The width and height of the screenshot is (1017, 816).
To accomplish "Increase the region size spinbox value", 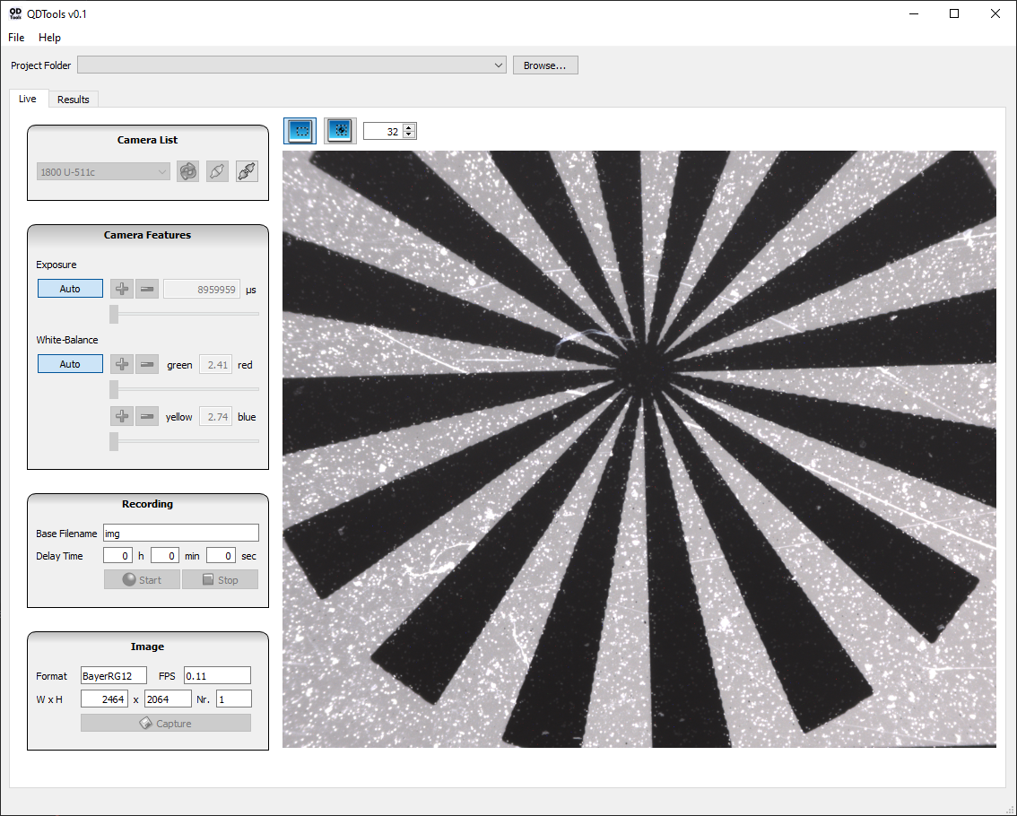I will [x=410, y=128].
